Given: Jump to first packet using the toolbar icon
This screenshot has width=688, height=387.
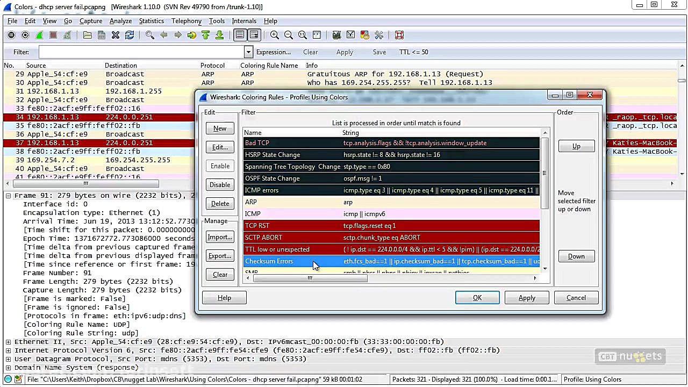Looking at the screenshot, I should point(205,35).
